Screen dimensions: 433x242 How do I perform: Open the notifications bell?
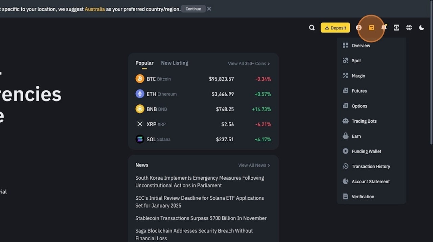pyautogui.click(x=384, y=27)
